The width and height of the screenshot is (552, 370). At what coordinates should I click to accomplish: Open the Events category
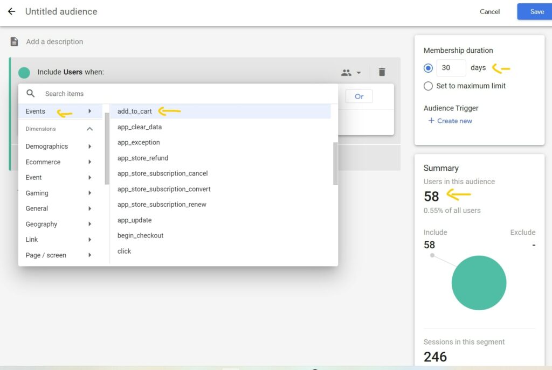point(60,111)
